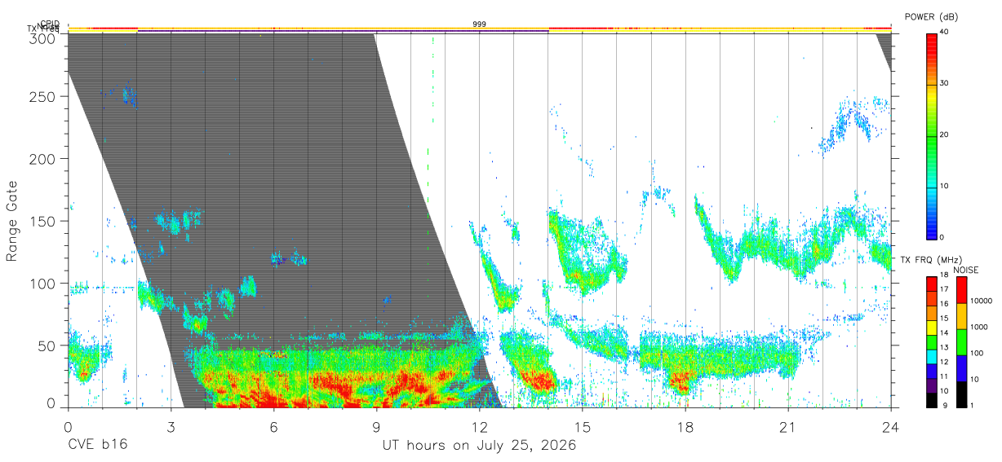Click the '16' tick on the TX FRQ scale
The image size is (1002, 462).
944,304
